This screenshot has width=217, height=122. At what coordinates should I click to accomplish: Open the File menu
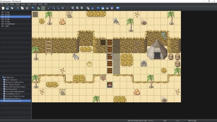[2, 4]
